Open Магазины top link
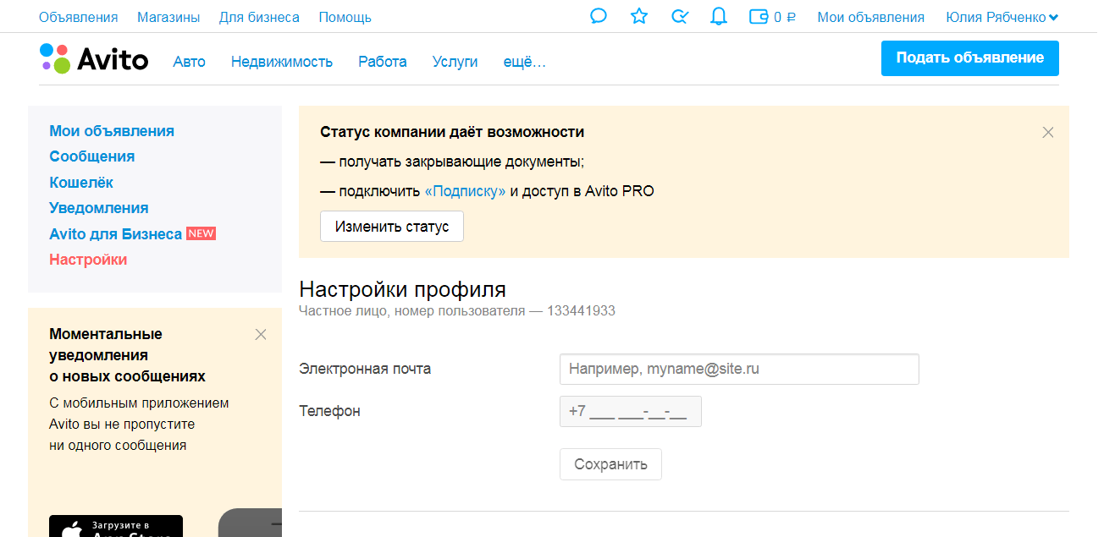Image resolution: width=1115 pixels, height=537 pixels. (168, 17)
